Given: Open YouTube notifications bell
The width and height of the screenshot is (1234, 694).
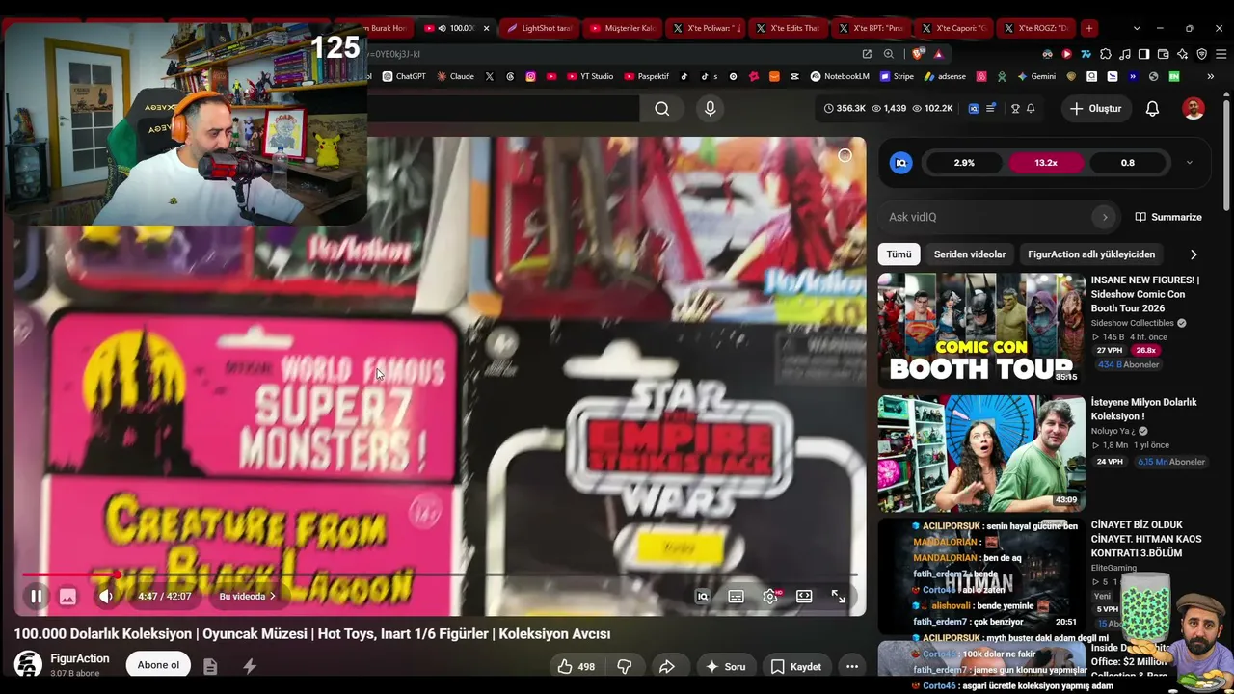Looking at the screenshot, I should point(1152,109).
